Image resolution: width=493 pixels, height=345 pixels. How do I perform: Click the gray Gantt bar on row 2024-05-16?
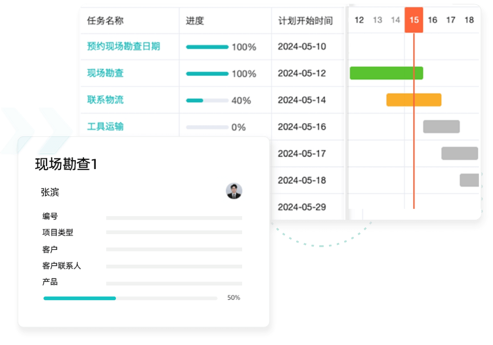pos(441,127)
